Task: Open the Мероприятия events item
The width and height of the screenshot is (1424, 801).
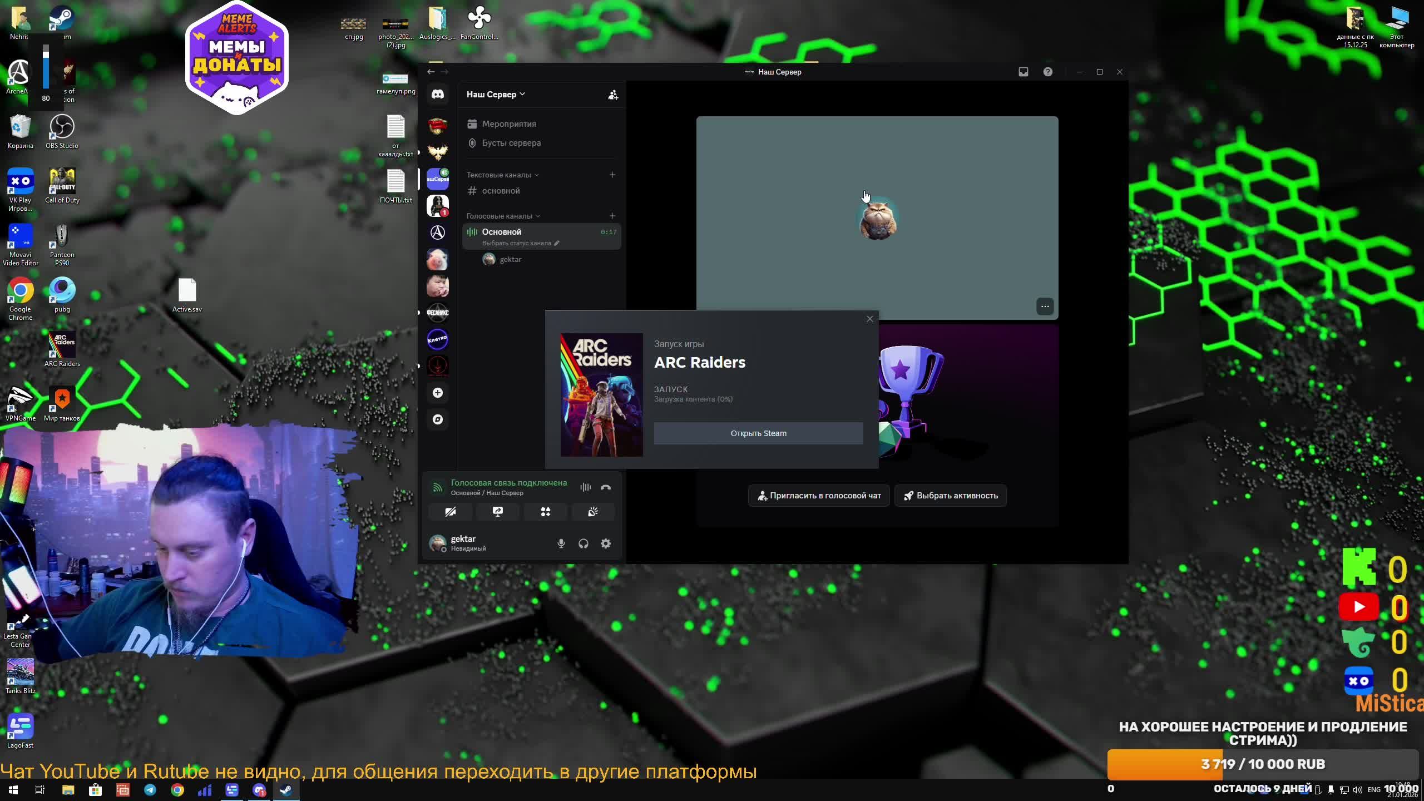Action: pos(508,124)
